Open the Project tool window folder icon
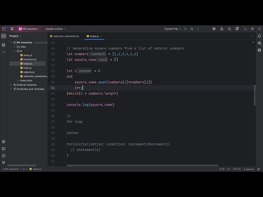This screenshot has width=263, height=197. click(4, 36)
